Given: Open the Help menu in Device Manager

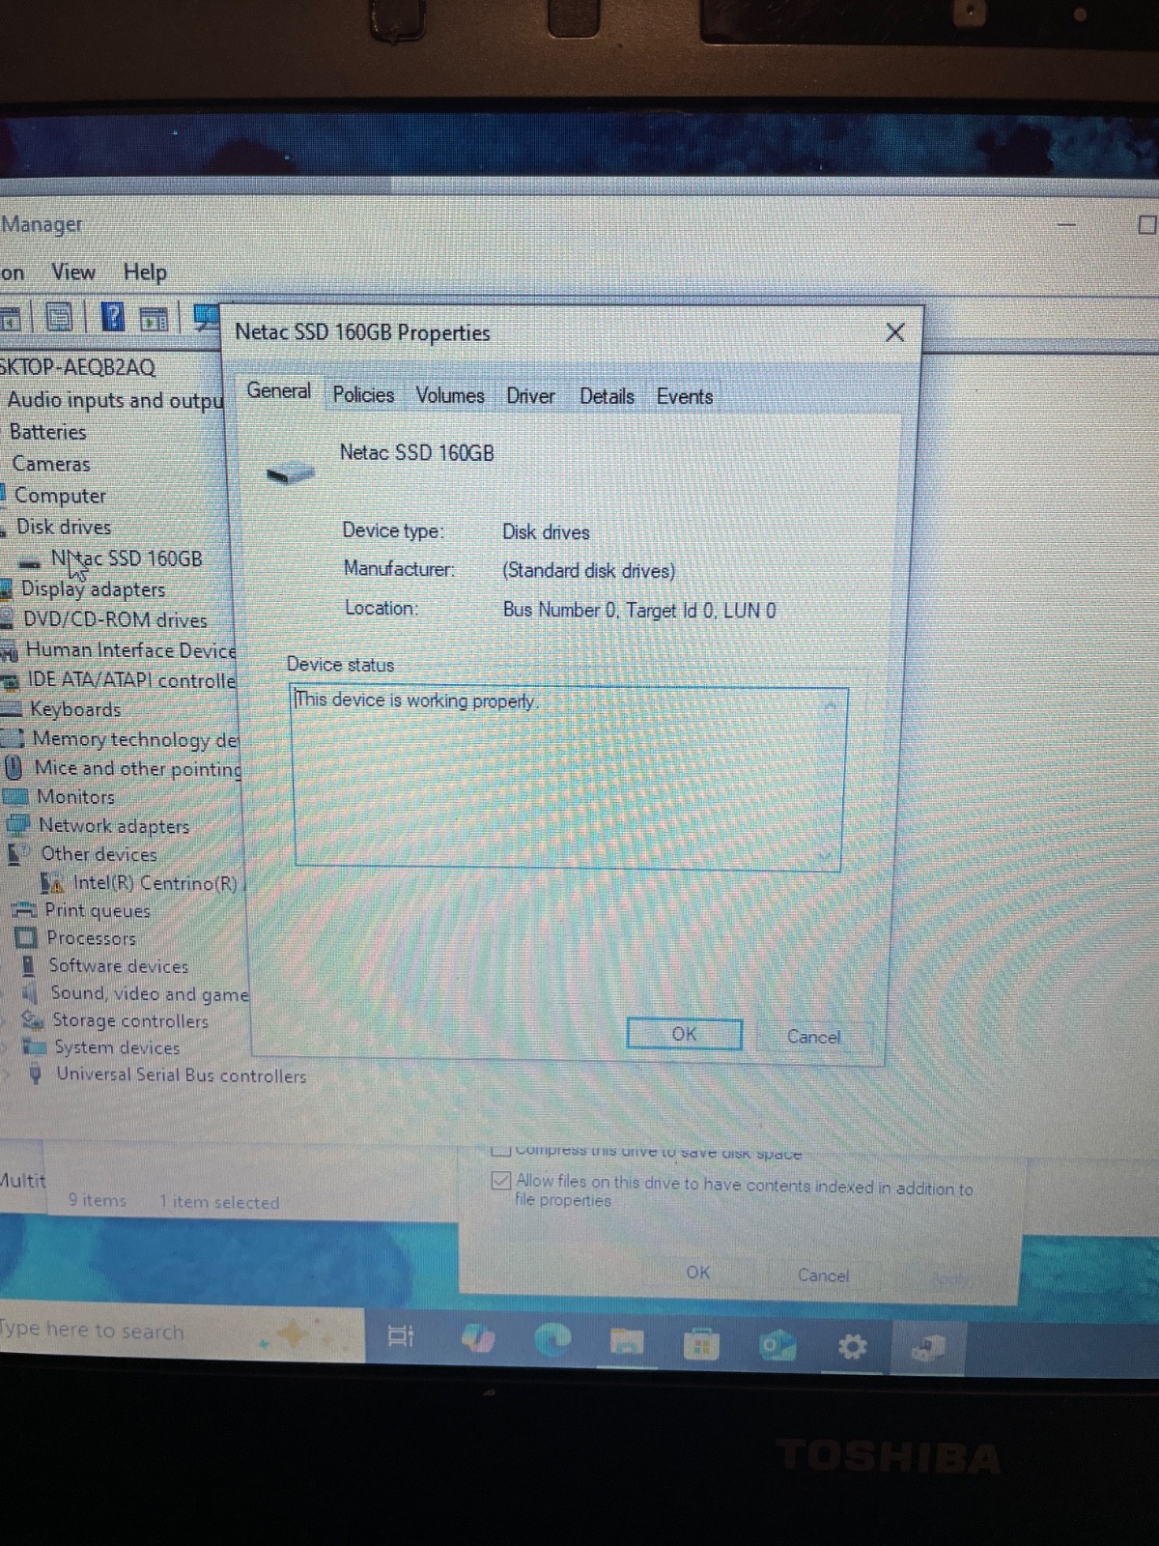Looking at the screenshot, I should coord(145,272).
